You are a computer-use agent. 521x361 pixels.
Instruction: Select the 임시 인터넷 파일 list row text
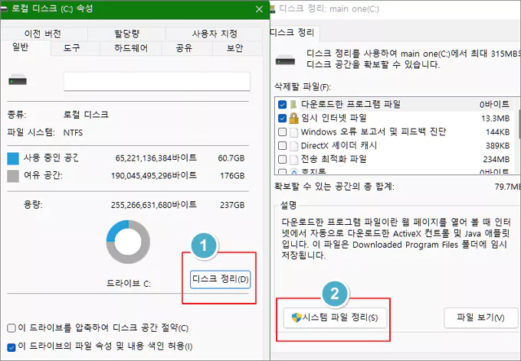pyautogui.click(x=333, y=118)
